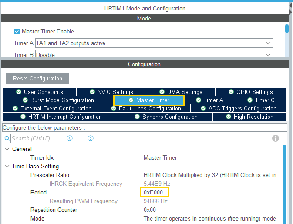Switch to the DMA Settings tab
293x224 pixels.
pyautogui.click(x=181, y=92)
